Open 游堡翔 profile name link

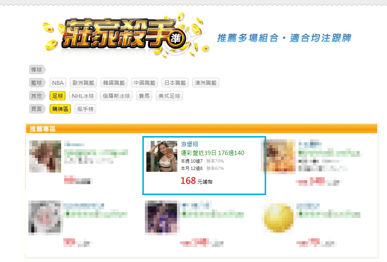click(x=190, y=144)
